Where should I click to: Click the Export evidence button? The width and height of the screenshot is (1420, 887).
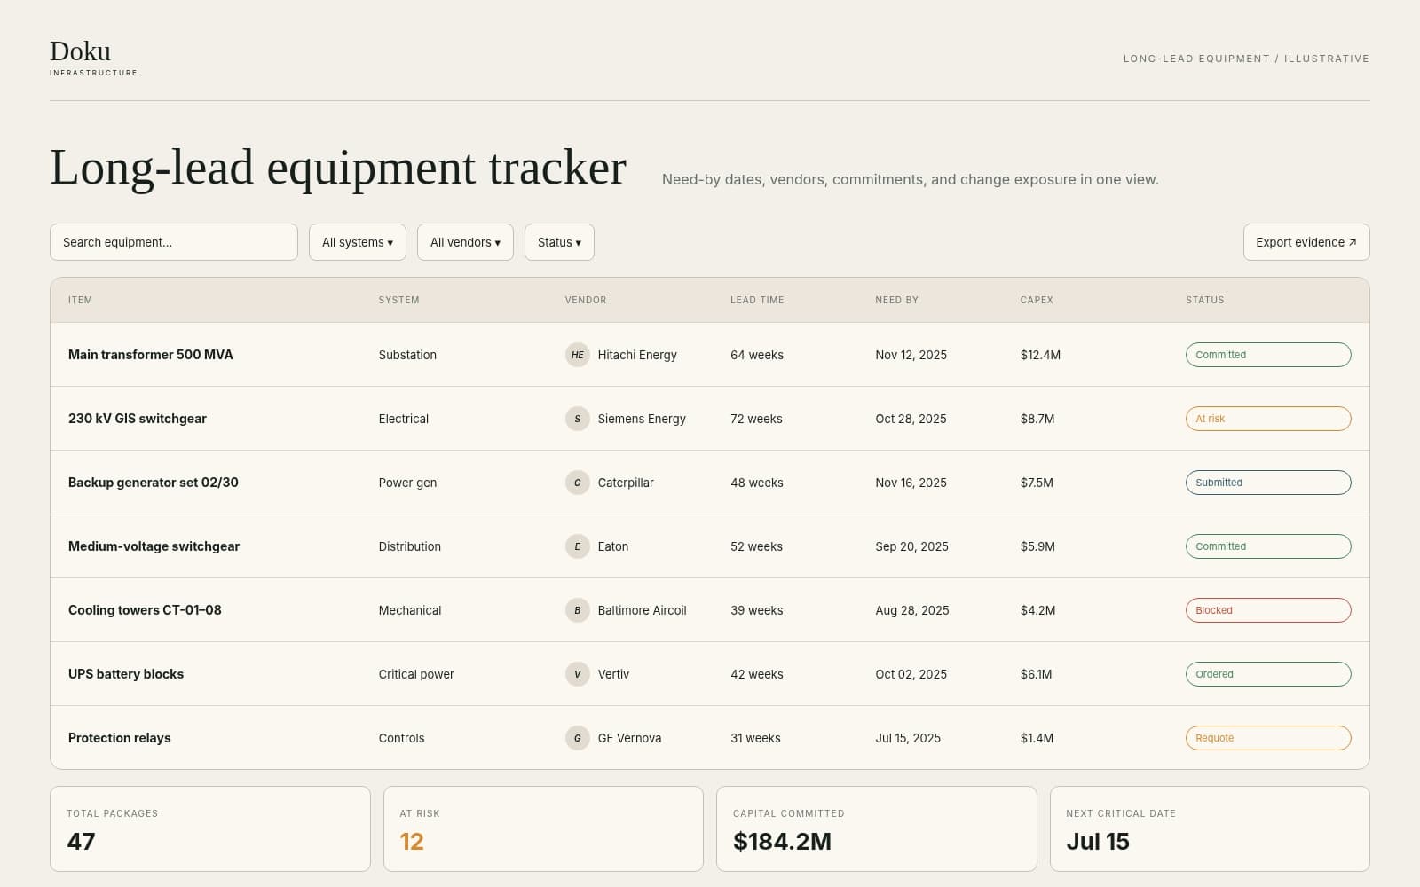tap(1306, 242)
